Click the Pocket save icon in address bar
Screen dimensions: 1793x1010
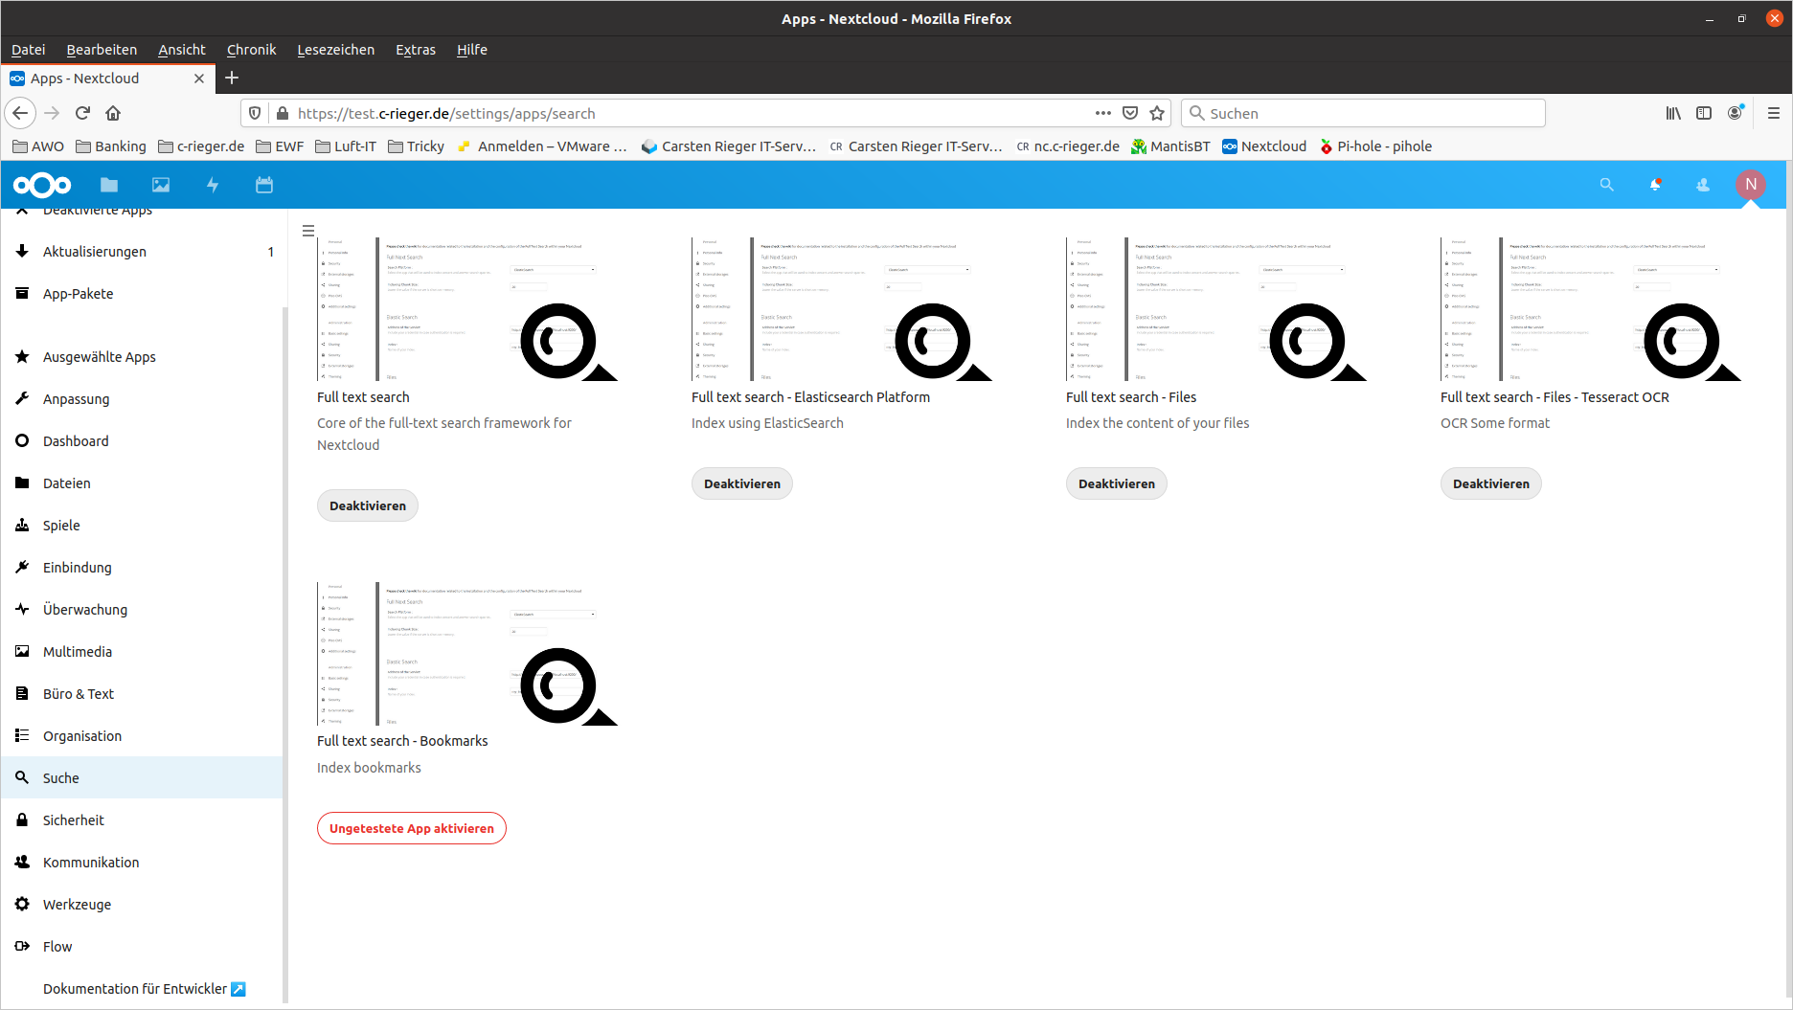(x=1130, y=113)
